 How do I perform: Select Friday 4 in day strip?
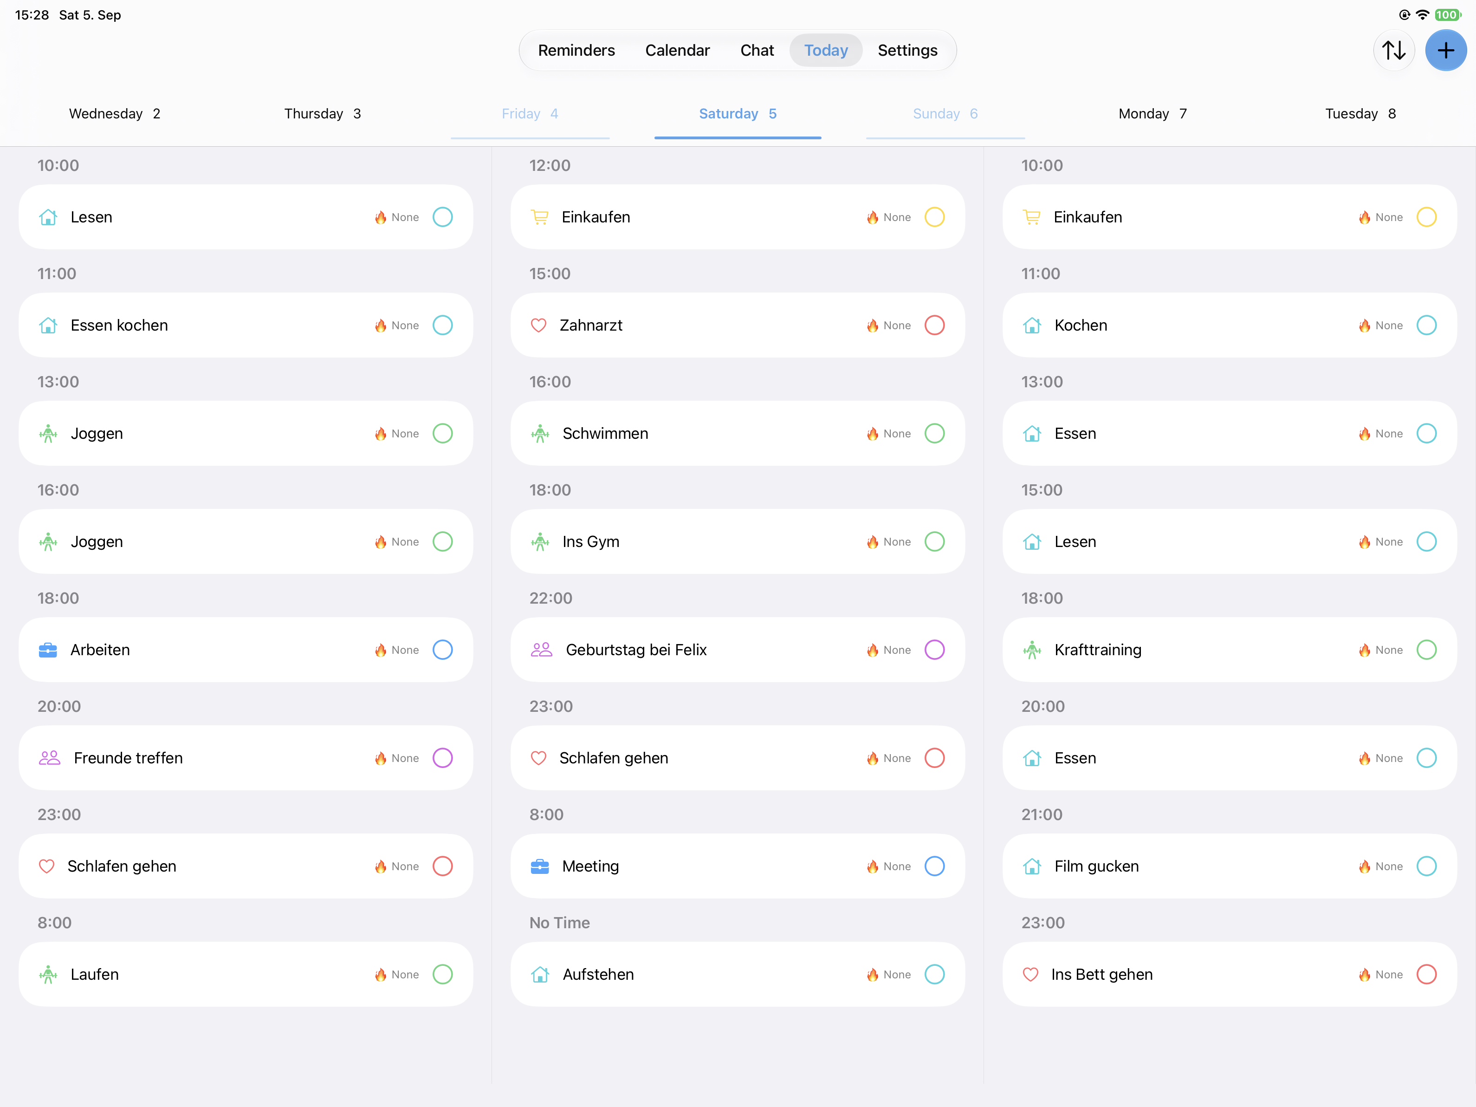[x=530, y=113]
